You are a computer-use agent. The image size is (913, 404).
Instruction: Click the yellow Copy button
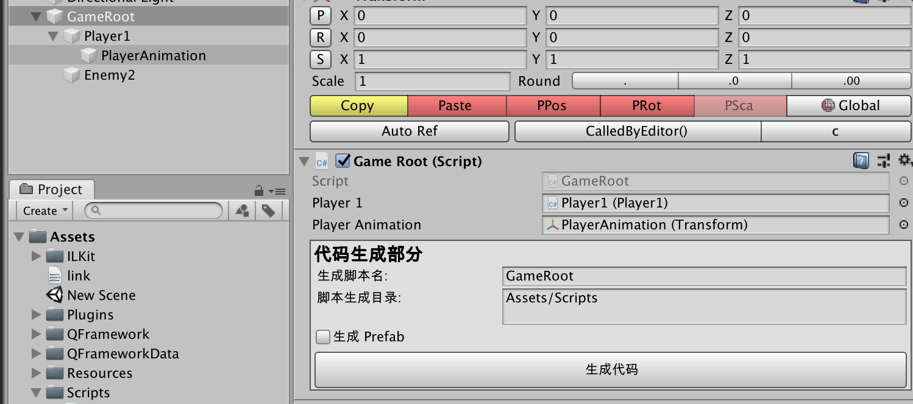click(358, 106)
